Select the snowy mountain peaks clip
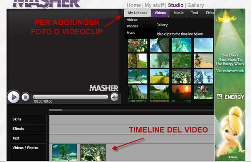 [x=204, y=76]
